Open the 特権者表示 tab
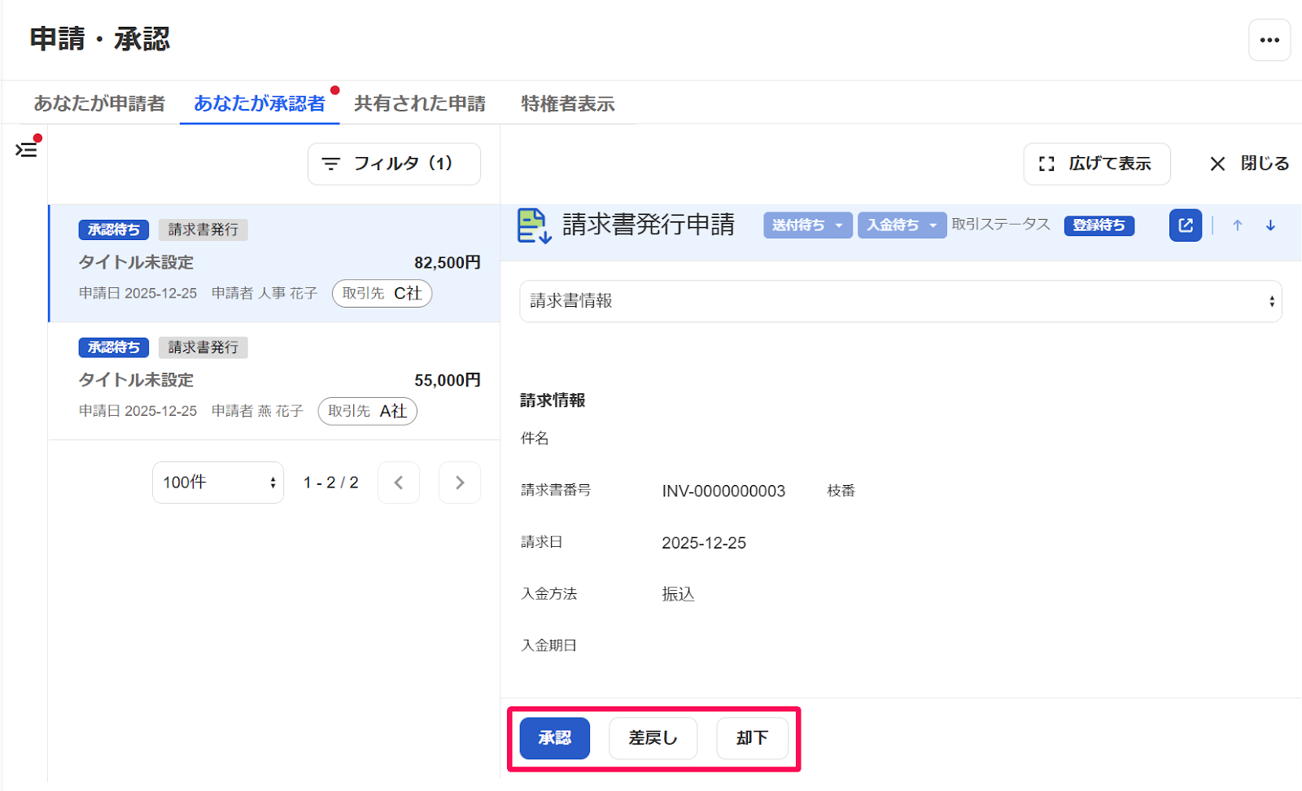The width and height of the screenshot is (1302, 791). tap(568, 103)
